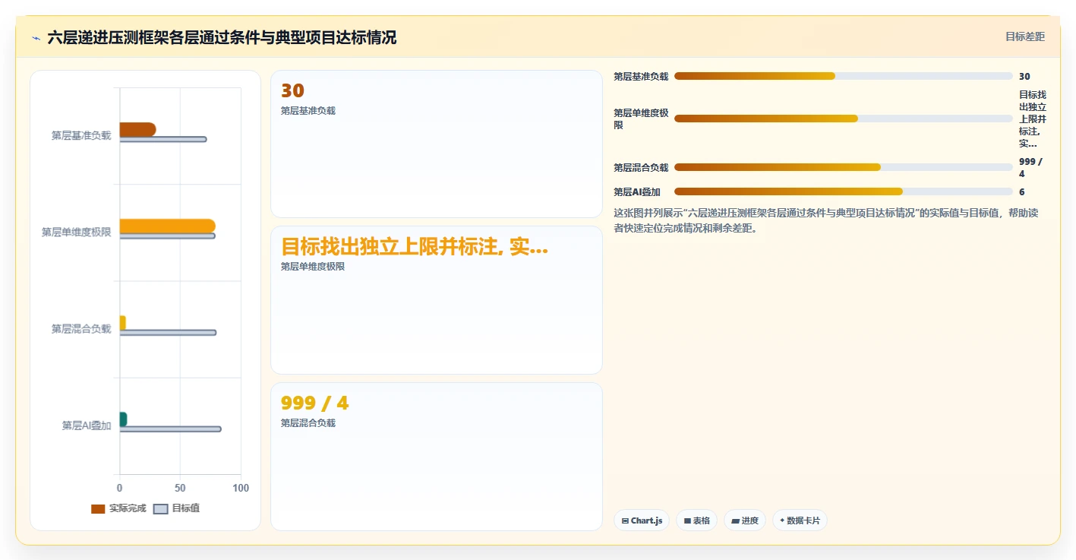The width and height of the screenshot is (1076, 560).
Task: Click the 目标差距 label in header
Action: pyautogui.click(x=1025, y=37)
